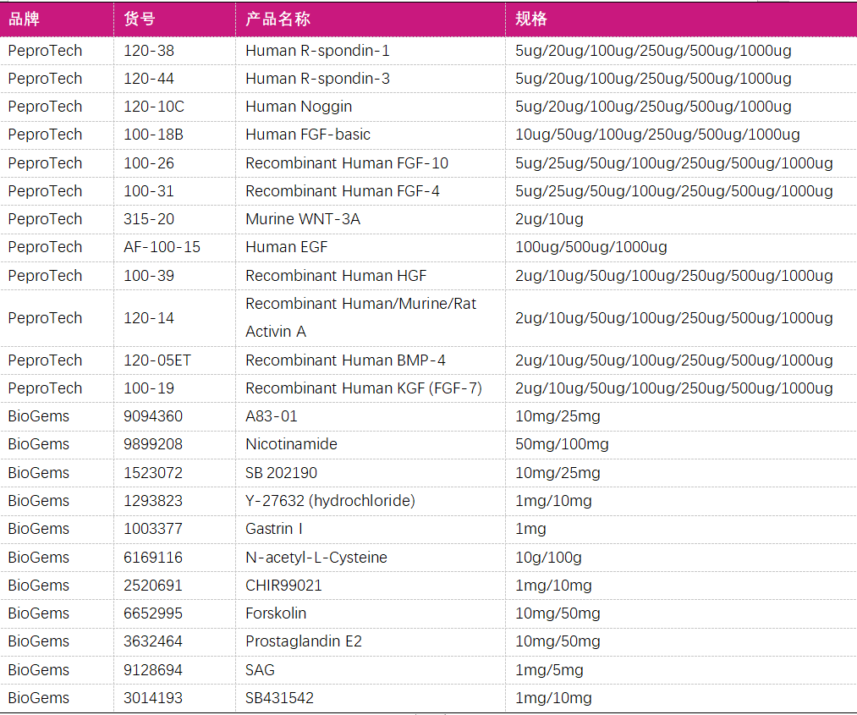Click the Recombinant Human/Murine/Rat Activin A cell

360,317
